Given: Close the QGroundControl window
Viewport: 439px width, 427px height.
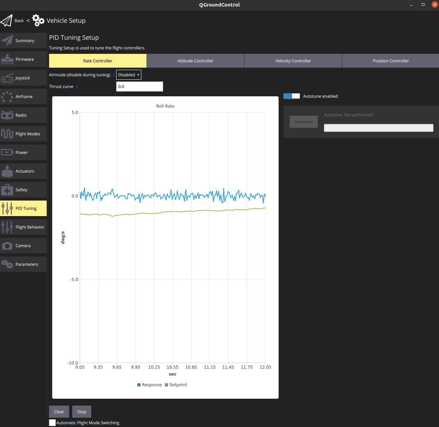Looking at the screenshot, I should [435, 4].
